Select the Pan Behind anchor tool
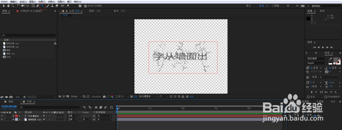342x130 pixels. (27, 6)
